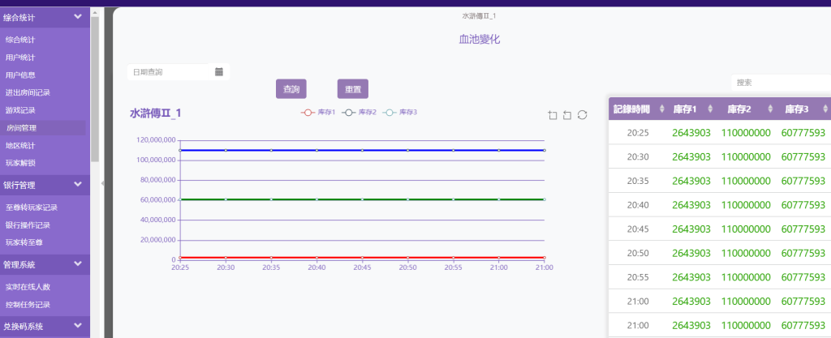Screen dimensions: 831x338
Task: Click the chart area zoom icon
Action: point(552,115)
